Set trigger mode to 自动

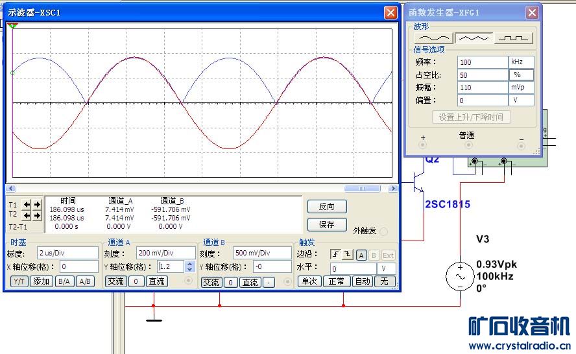pos(362,281)
